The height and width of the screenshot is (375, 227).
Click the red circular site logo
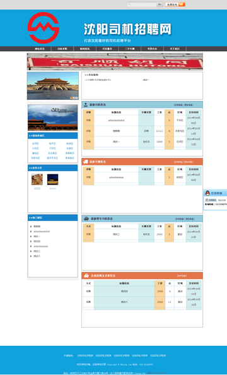click(x=44, y=28)
